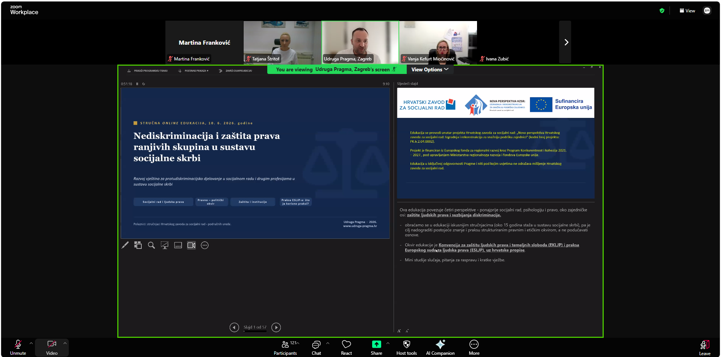Select Martina Franković video tile
The height and width of the screenshot is (357, 721).
204,42
